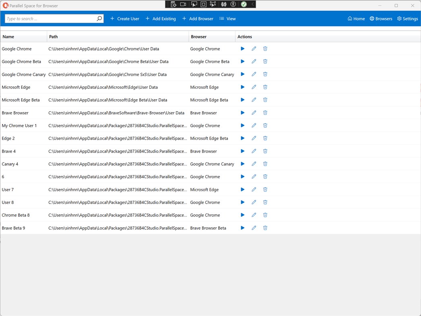This screenshot has height=316, width=421.
Task: Edit the Microsoft Edge row
Action: 254,87
